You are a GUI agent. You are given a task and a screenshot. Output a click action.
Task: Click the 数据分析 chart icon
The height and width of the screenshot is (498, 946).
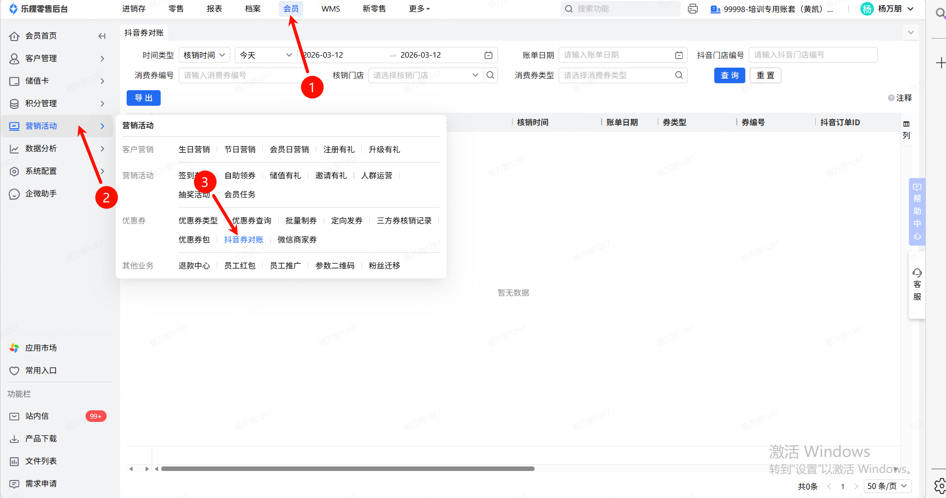(x=15, y=149)
